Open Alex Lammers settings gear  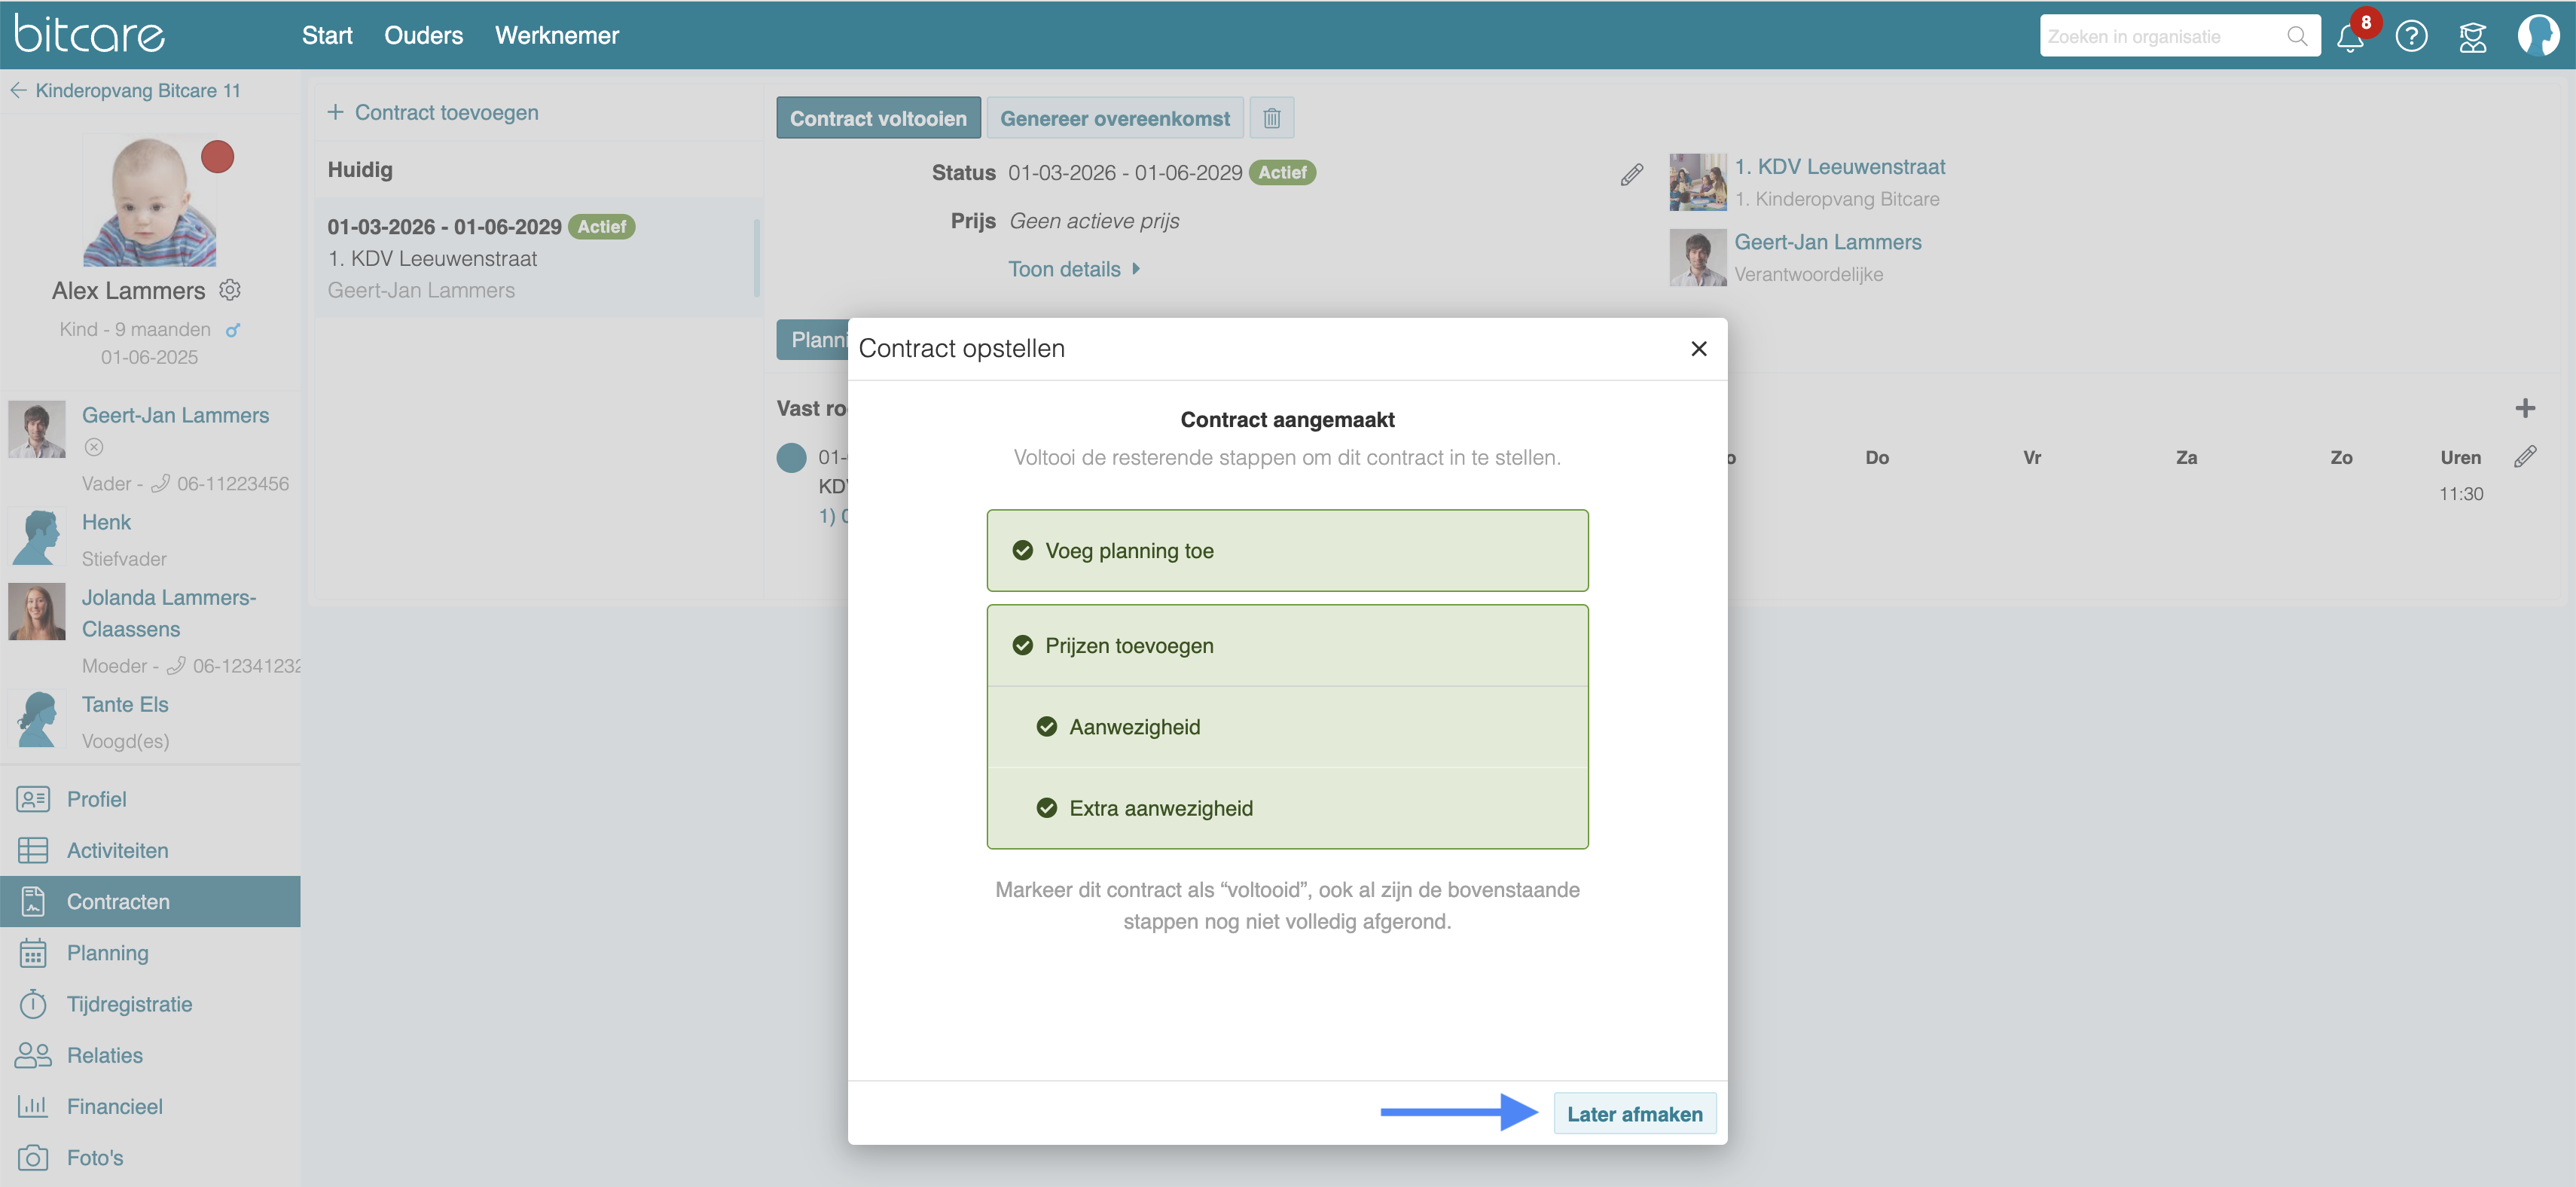click(230, 290)
